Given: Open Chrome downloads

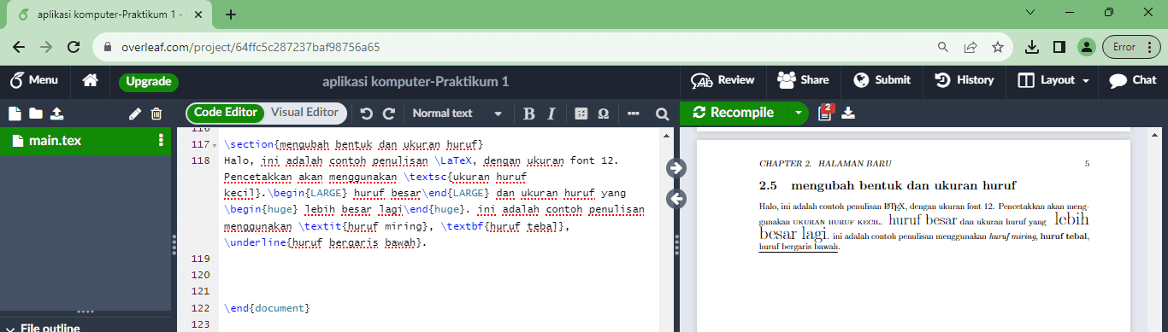Looking at the screenshot, I should [1032, 47].
